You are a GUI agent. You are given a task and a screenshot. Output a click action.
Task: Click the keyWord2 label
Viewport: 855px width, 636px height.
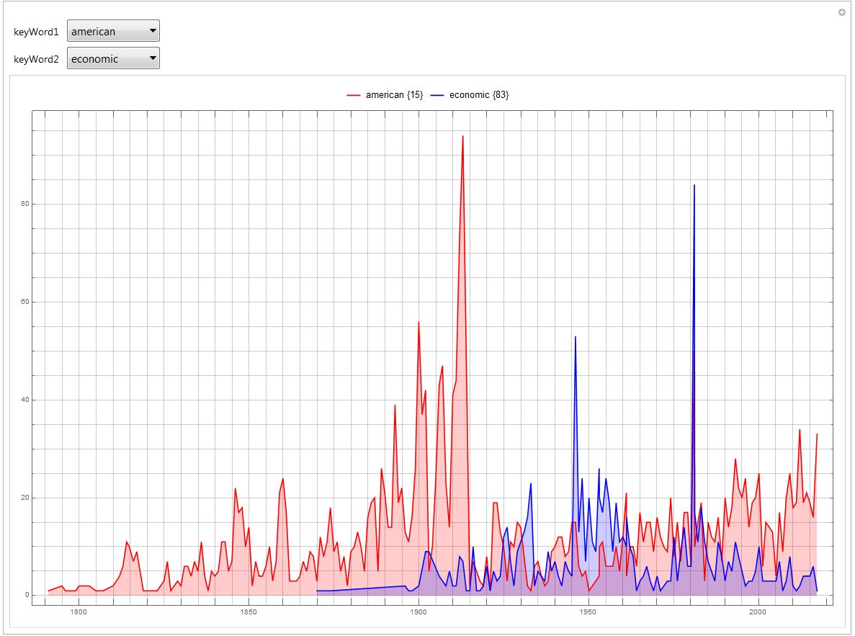point(36,60)
